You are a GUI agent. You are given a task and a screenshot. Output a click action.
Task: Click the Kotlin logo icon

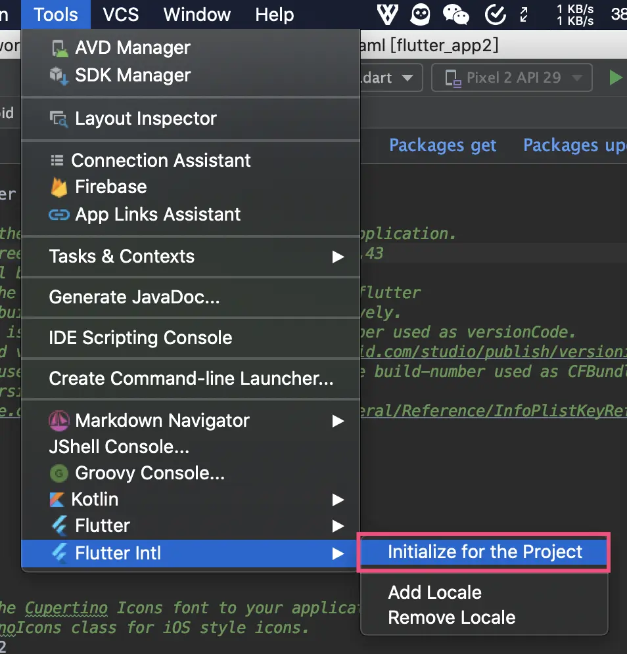point(57,500)
